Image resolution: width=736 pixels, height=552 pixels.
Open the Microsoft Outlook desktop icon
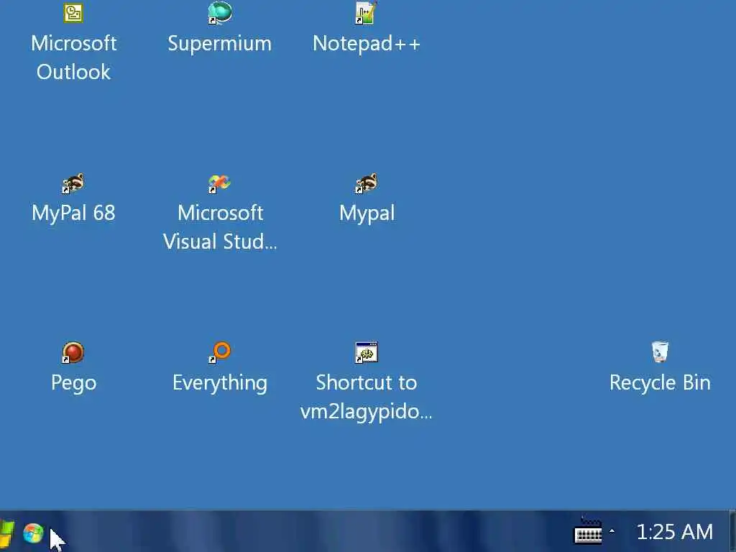(73, 13)
